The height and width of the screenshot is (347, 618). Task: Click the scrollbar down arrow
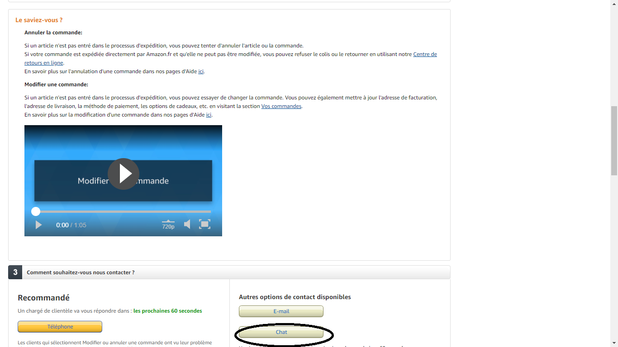(x=614, y=343)
